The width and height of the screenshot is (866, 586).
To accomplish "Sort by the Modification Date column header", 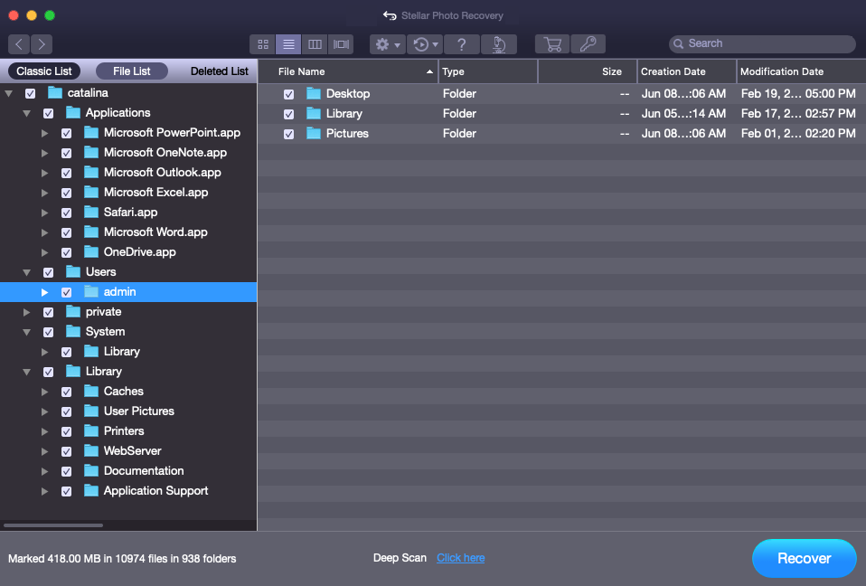I will [x=802, y=71].
